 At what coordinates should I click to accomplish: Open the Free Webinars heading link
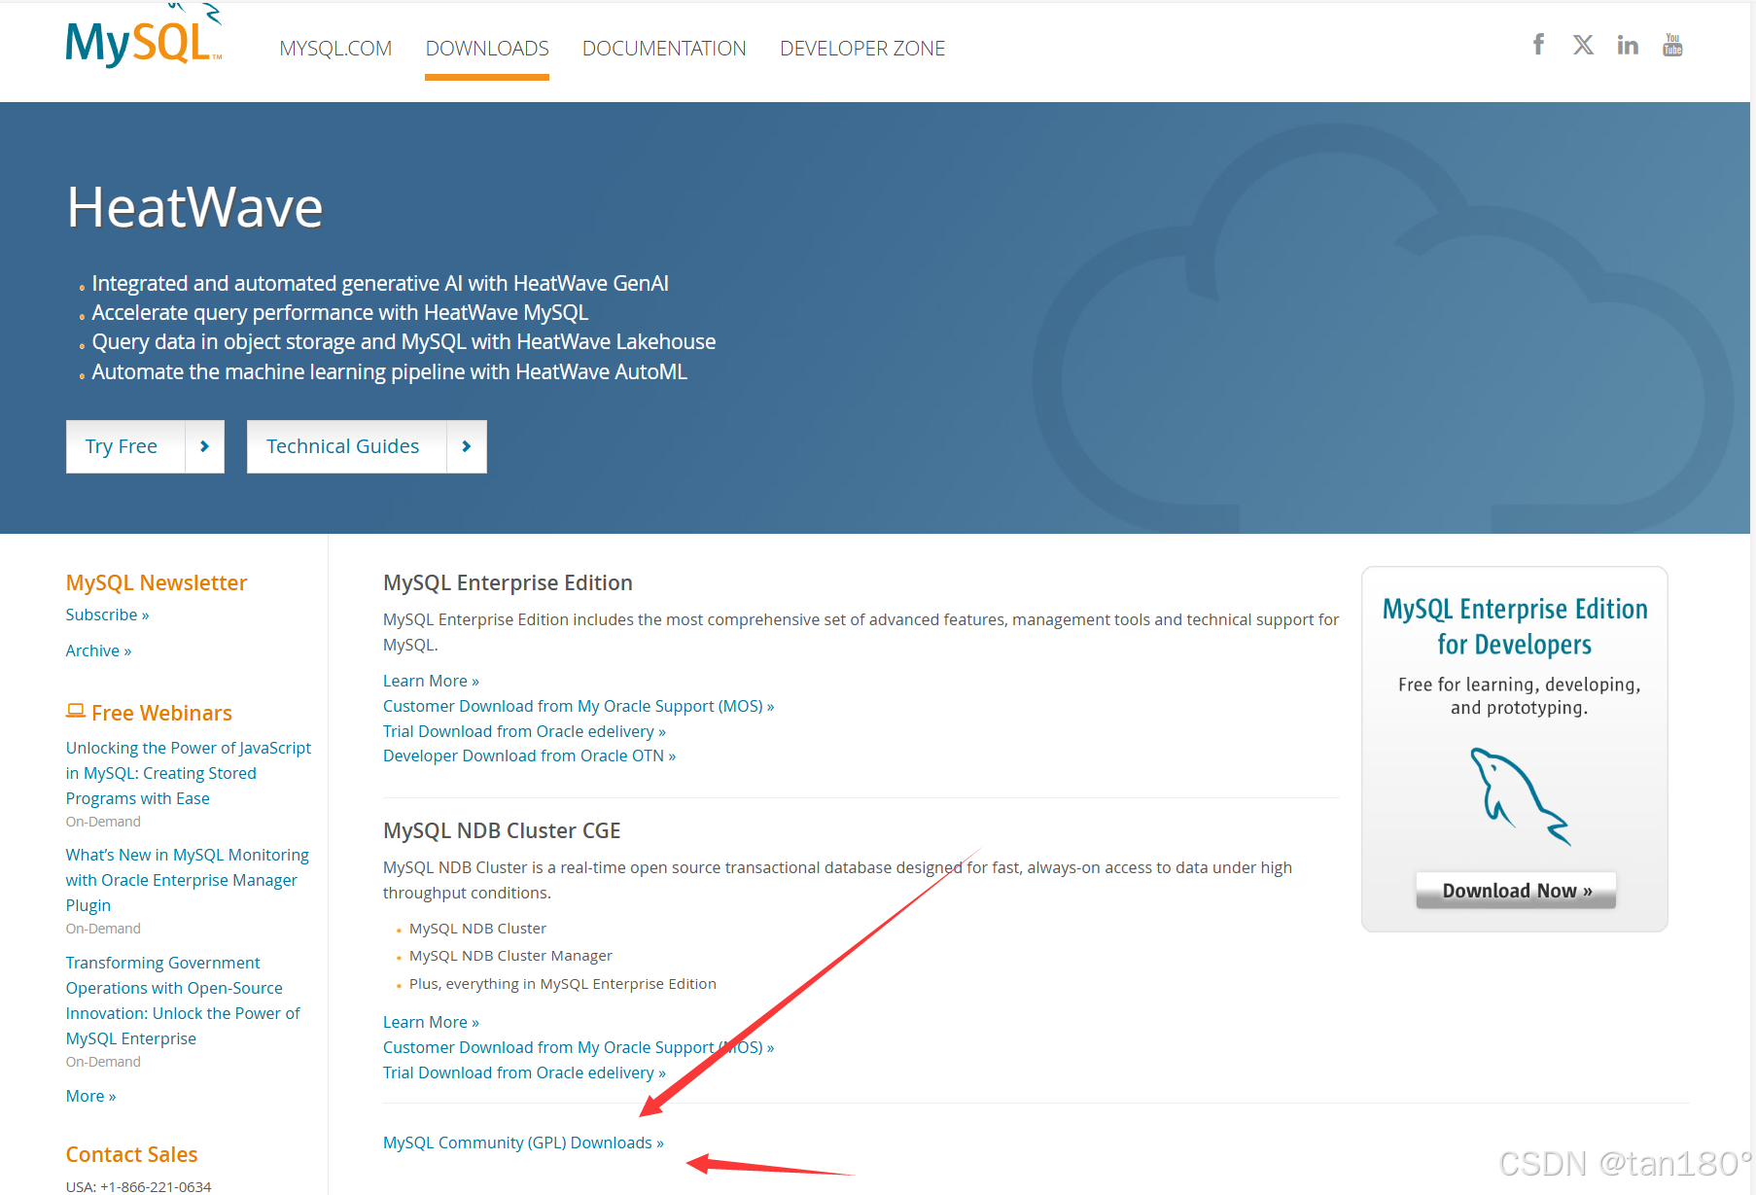click(x=161, y=713)
